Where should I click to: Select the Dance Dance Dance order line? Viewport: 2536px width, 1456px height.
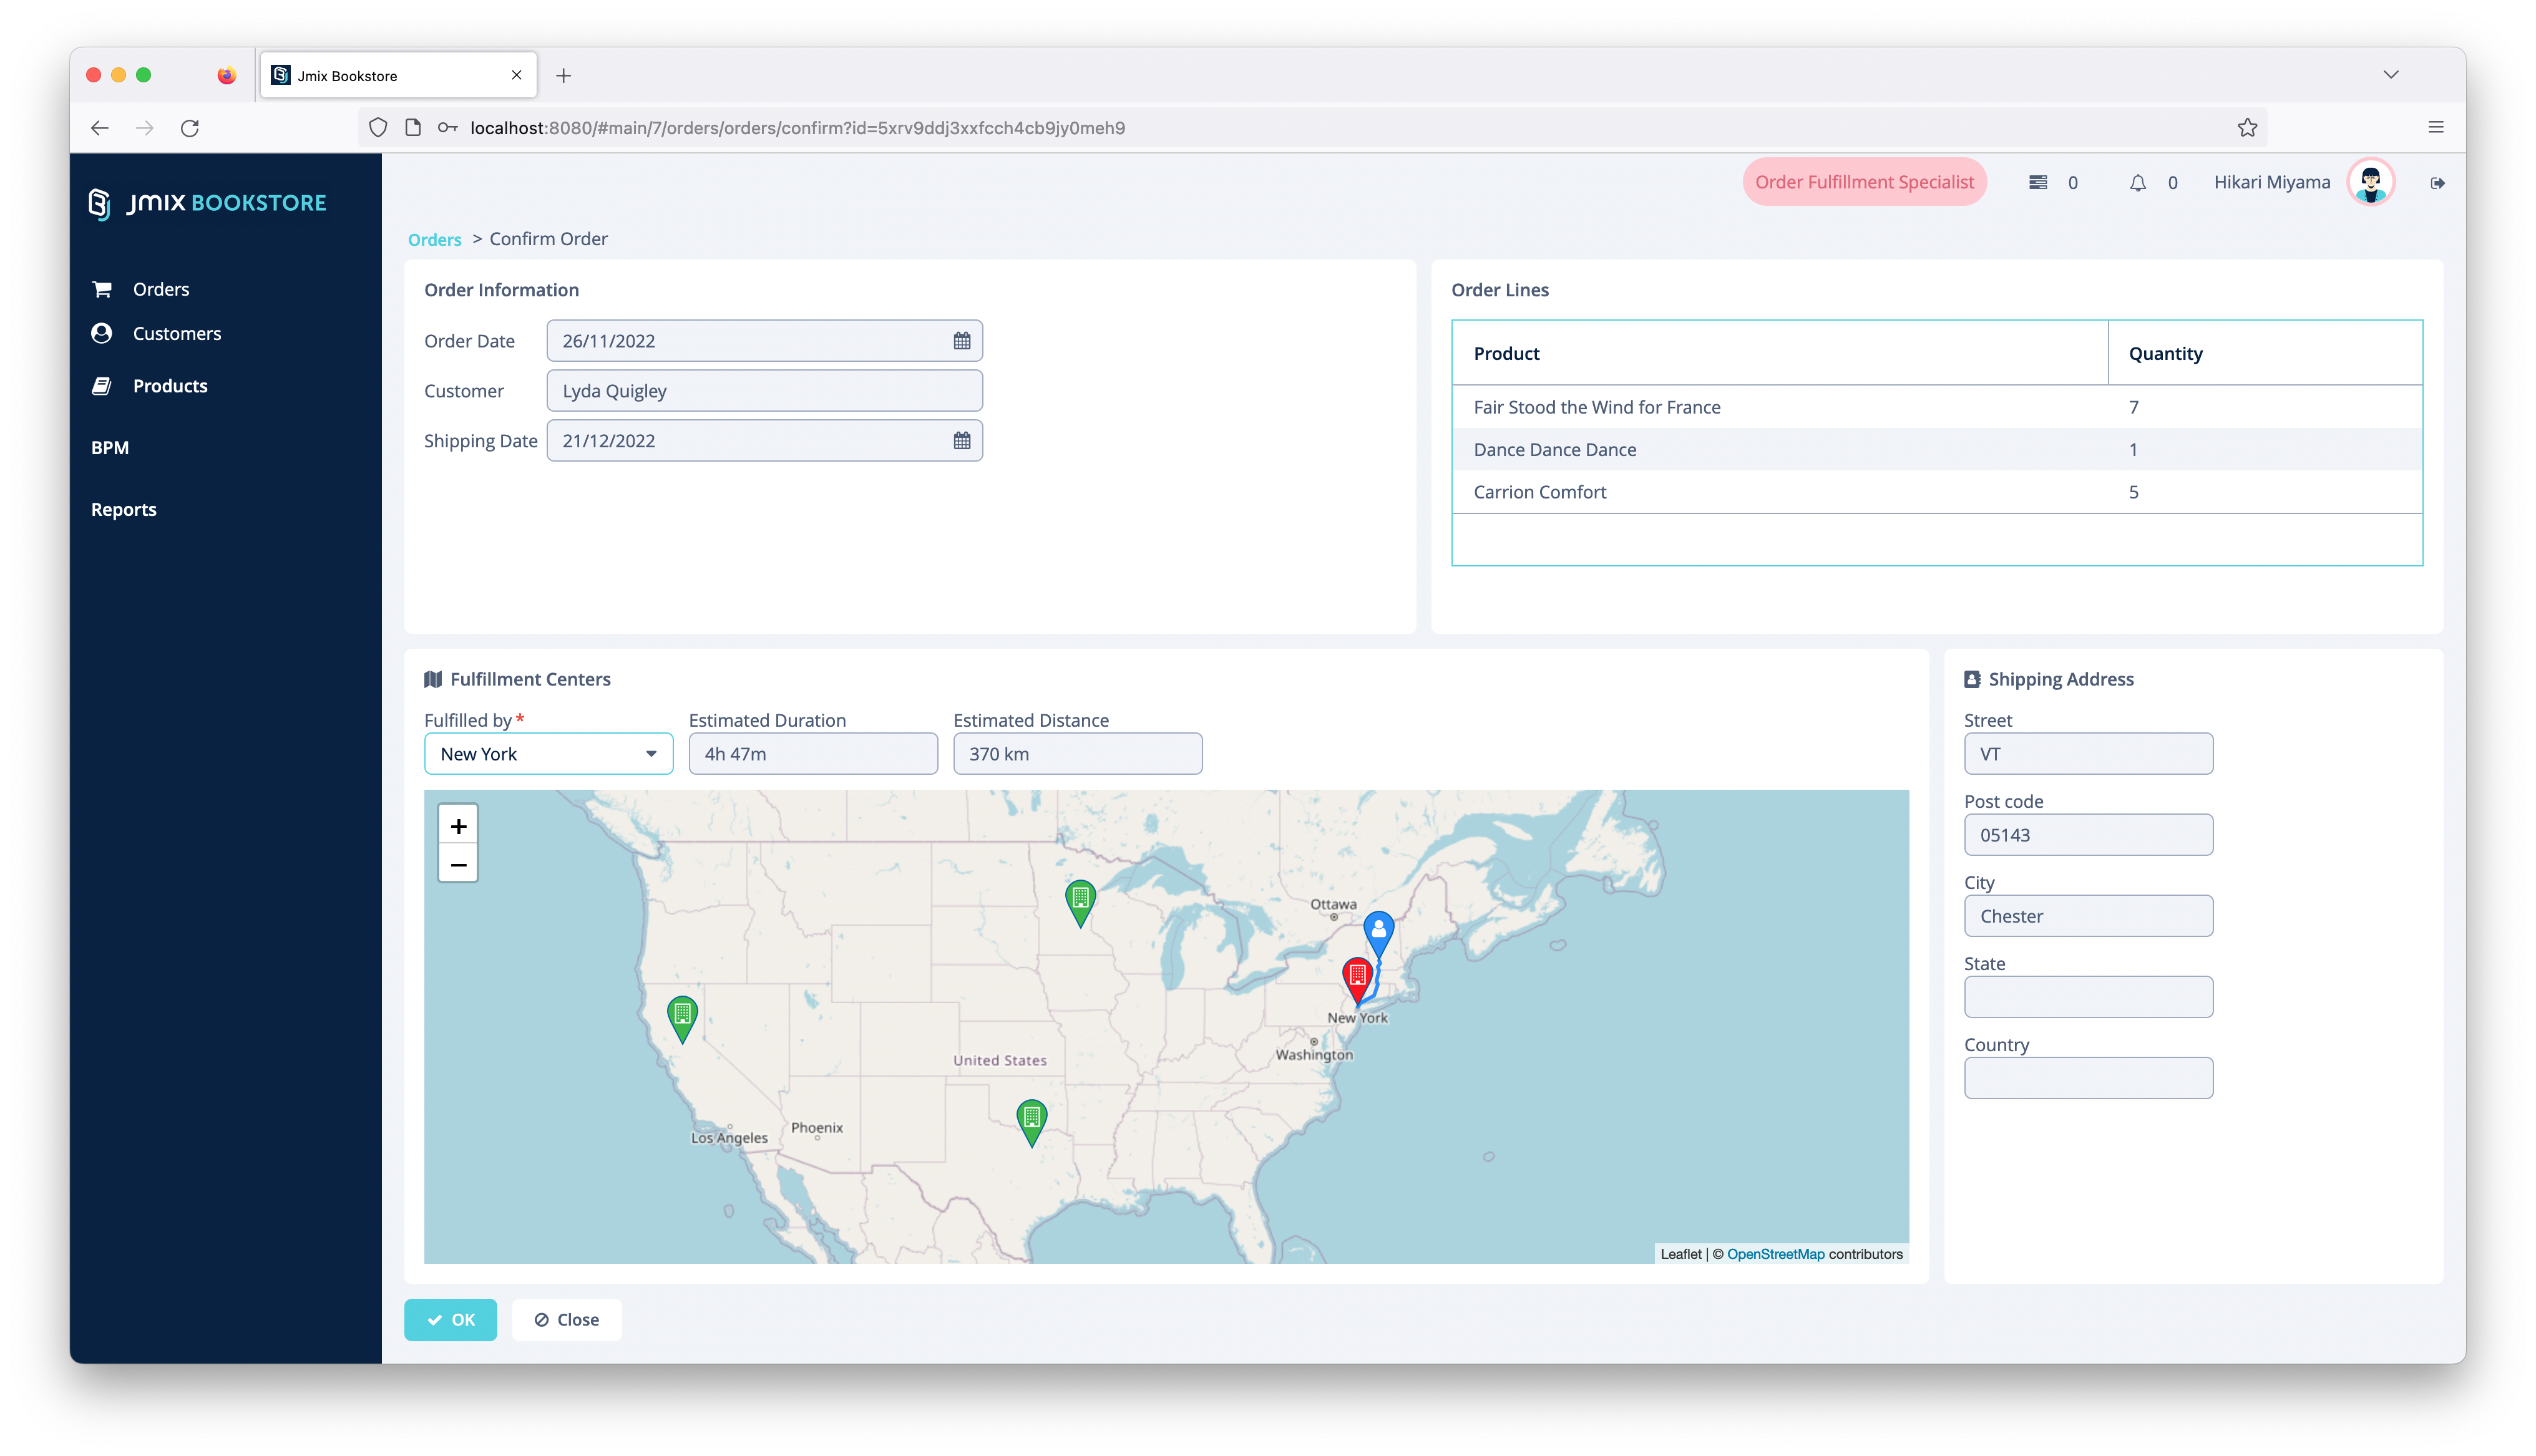[x=1554, y=450]
